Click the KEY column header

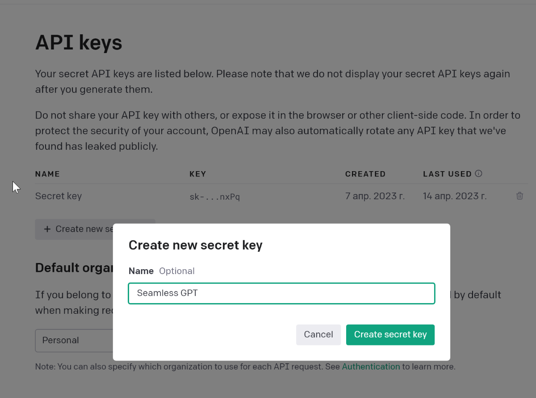pyautogui.click(x=198, y=174)
